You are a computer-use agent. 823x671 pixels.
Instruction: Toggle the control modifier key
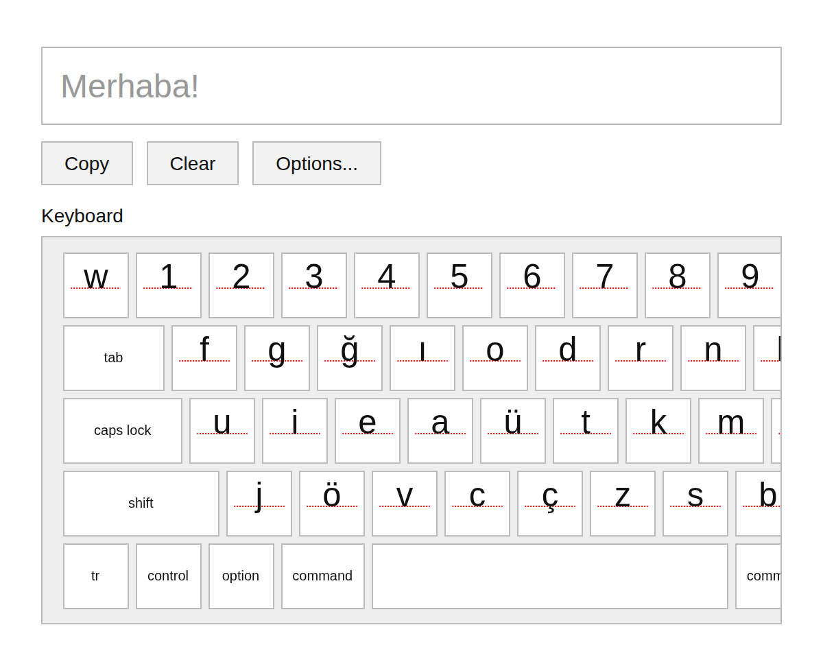coord(169,576)
